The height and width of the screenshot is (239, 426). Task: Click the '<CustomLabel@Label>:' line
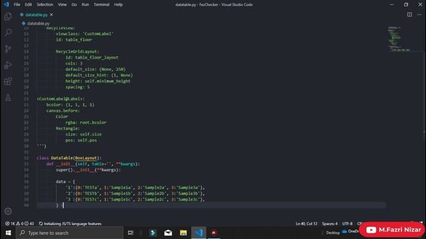pyautogui.click(x=61, y=99)
